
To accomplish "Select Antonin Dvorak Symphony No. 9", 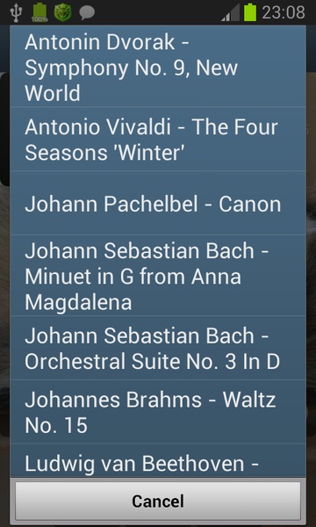I will pyautogui.click(x=158, y=67).
